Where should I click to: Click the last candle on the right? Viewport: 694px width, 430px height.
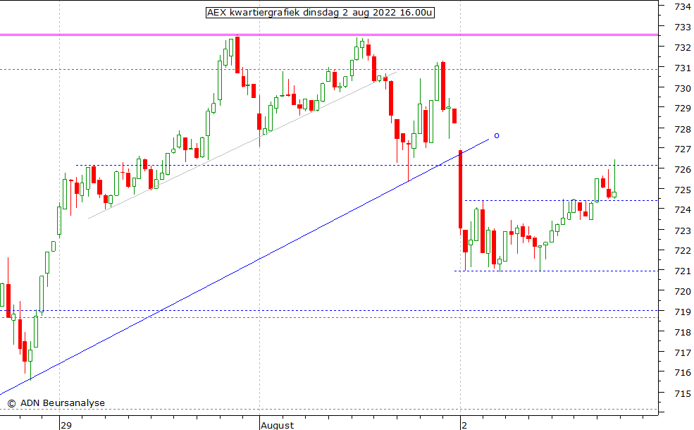coord(614,194)
